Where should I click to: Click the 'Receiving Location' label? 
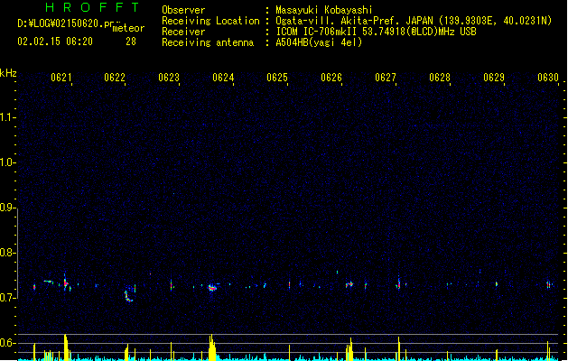pyautogui.click(x=210, y=21)
